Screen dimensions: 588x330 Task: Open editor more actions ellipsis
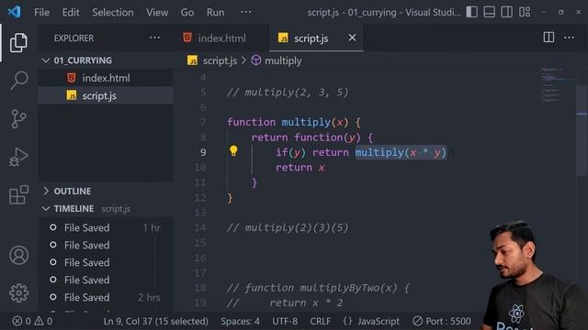click(x=569, y=38)
